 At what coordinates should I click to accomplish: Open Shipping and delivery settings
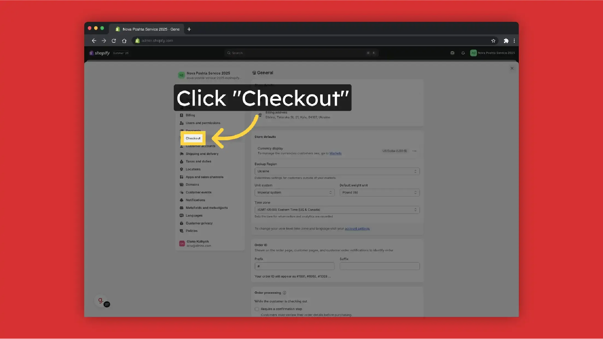click(202, 154)
